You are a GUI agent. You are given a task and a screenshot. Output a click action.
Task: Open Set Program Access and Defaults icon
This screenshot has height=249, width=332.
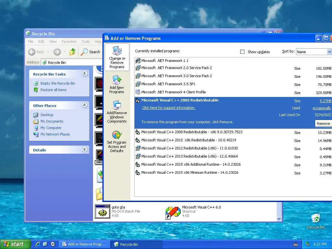117,135
